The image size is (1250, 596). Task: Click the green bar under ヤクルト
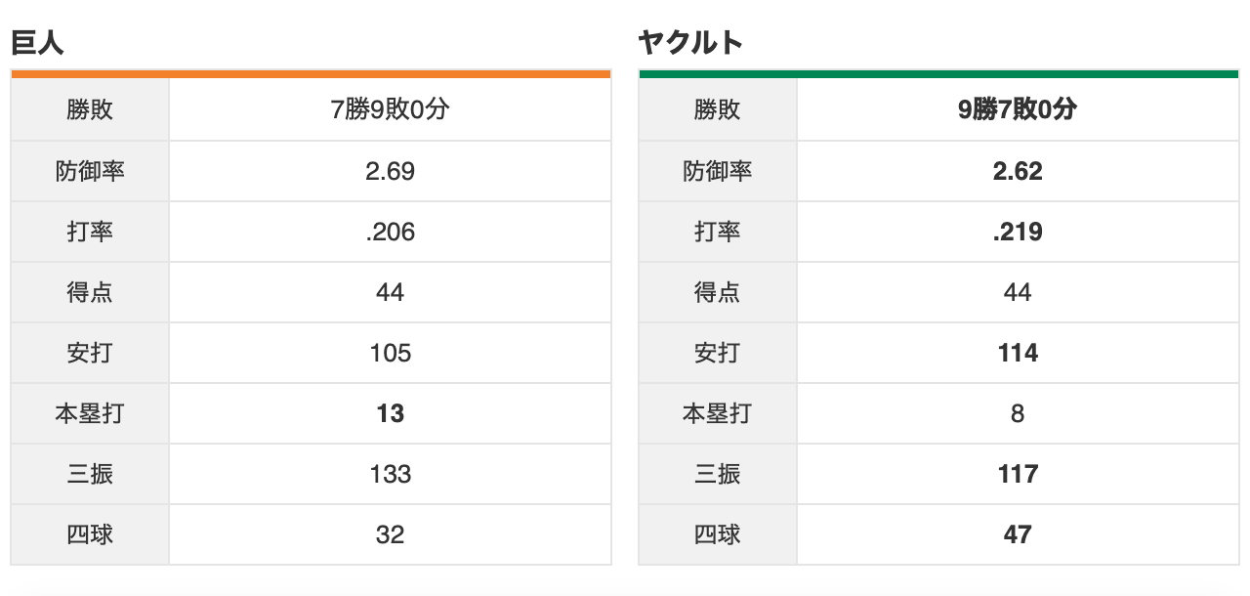(x=938, y=74)
